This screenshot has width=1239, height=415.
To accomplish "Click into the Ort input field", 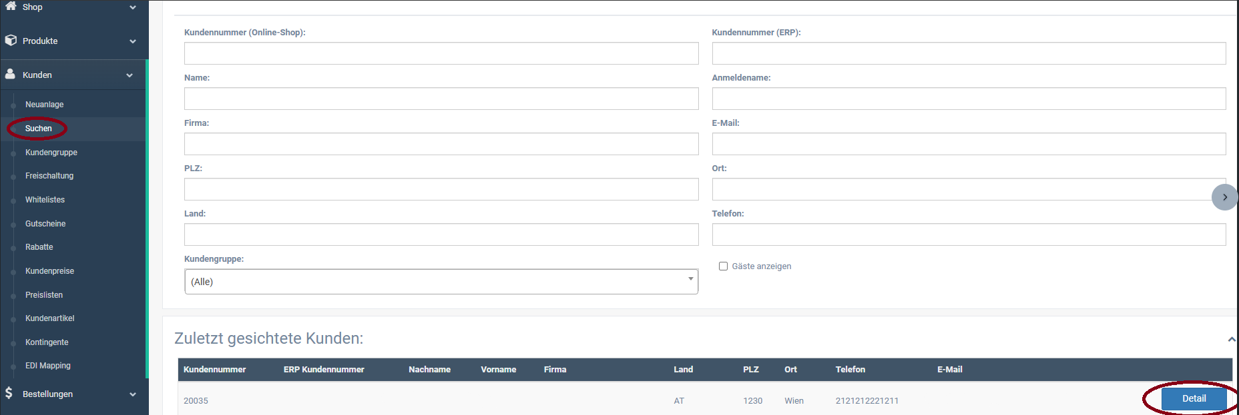I will click(969, 189).
